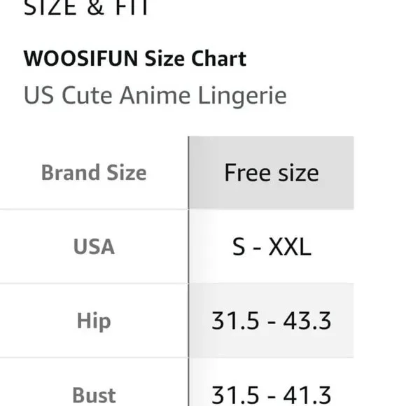The width and height of the screenshot is (406, 406).
Task: Click the XXL text in the USA row
Action: point(290,247)
